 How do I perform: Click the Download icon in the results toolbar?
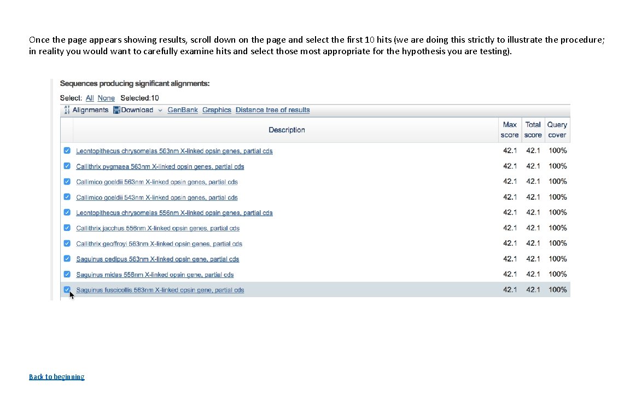116,109
